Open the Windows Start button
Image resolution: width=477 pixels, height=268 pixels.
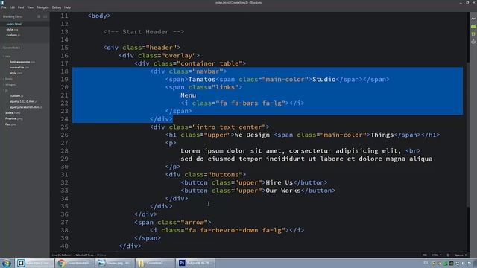[7, 263]
